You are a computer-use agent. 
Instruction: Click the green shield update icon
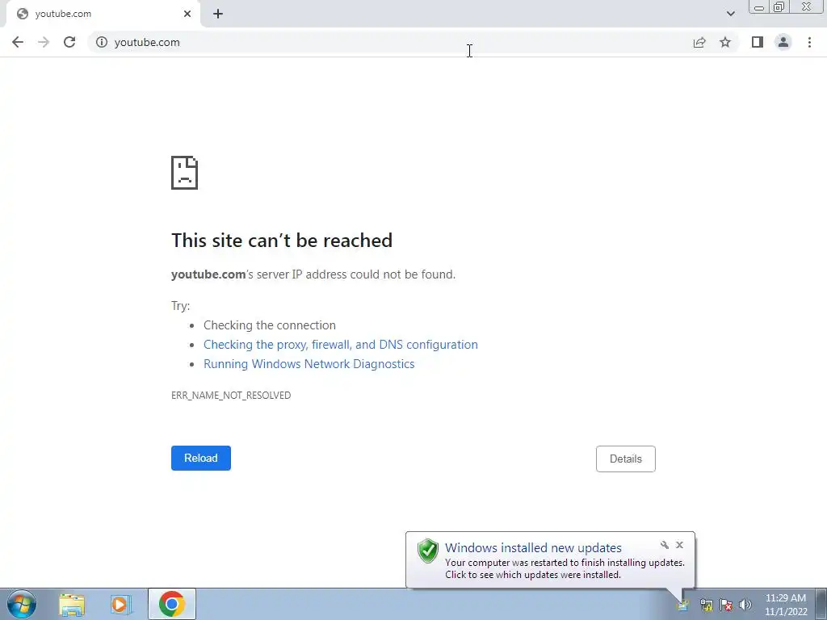click(x=428, y=551)
